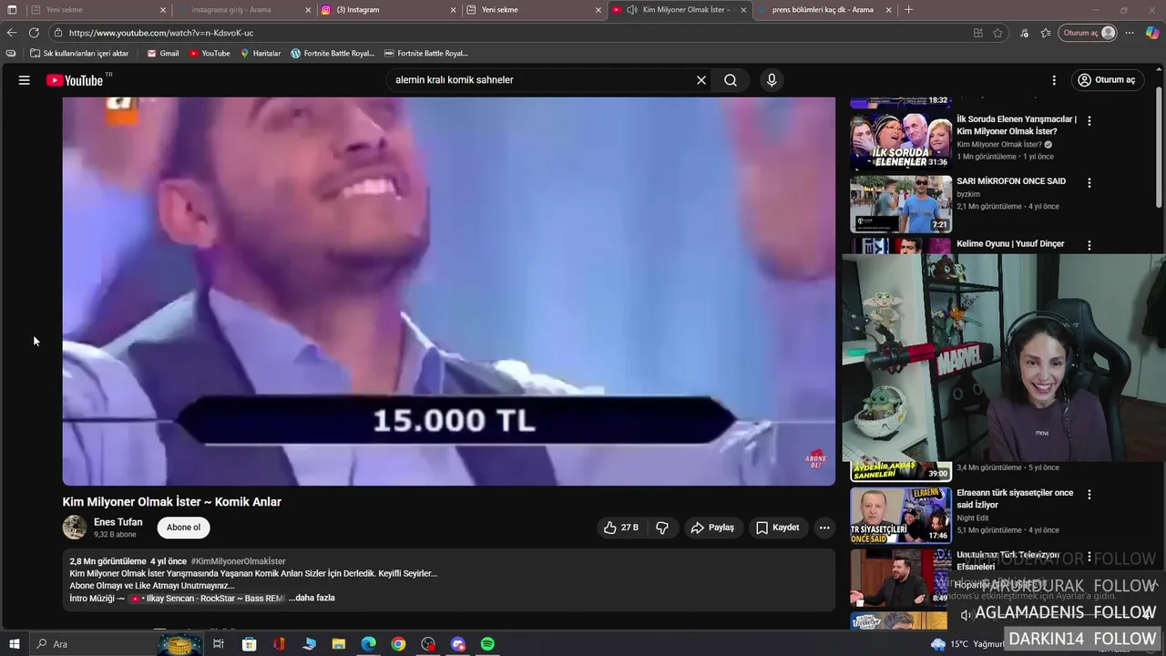The width and height of the screenshot is (1166, 656).
Task: Launch Spotify from the taskbar
Action: (487, 644)
